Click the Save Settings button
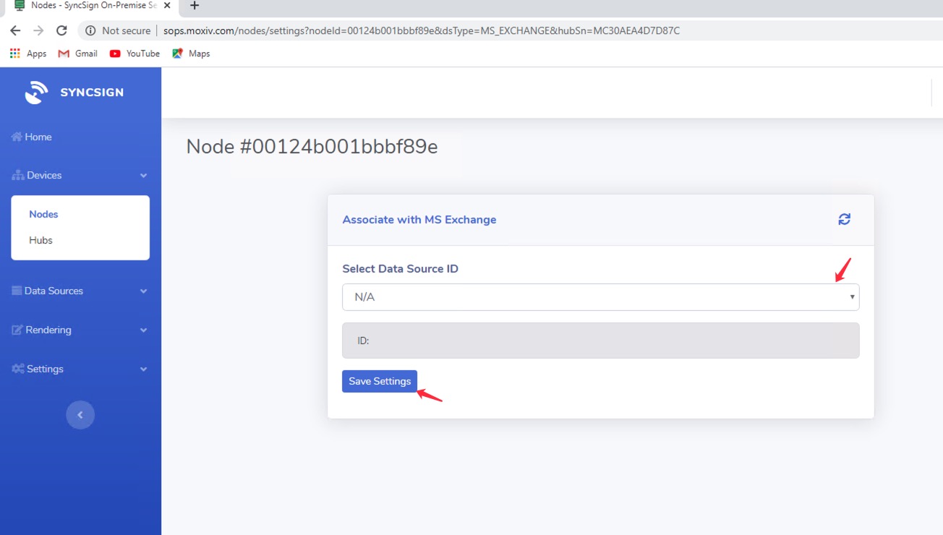This screenshot has height=535, width=943. click(x=380, y=381)
